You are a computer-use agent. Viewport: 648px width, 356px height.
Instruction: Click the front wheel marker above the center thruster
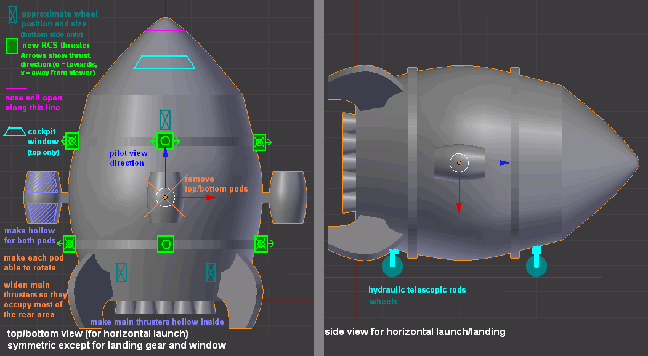(165, 119)
